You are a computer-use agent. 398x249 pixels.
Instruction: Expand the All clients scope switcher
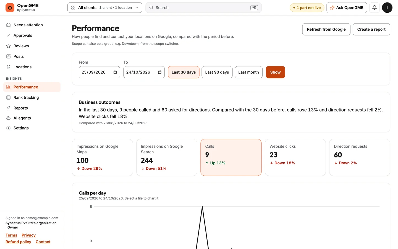[105, 8]
